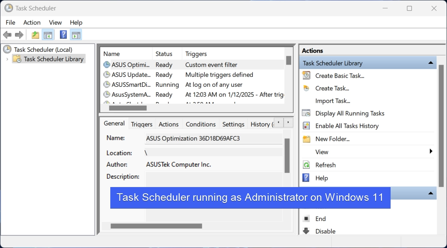
Task: Sort tasks by the Name column header
Action: (x=126, y=53)
